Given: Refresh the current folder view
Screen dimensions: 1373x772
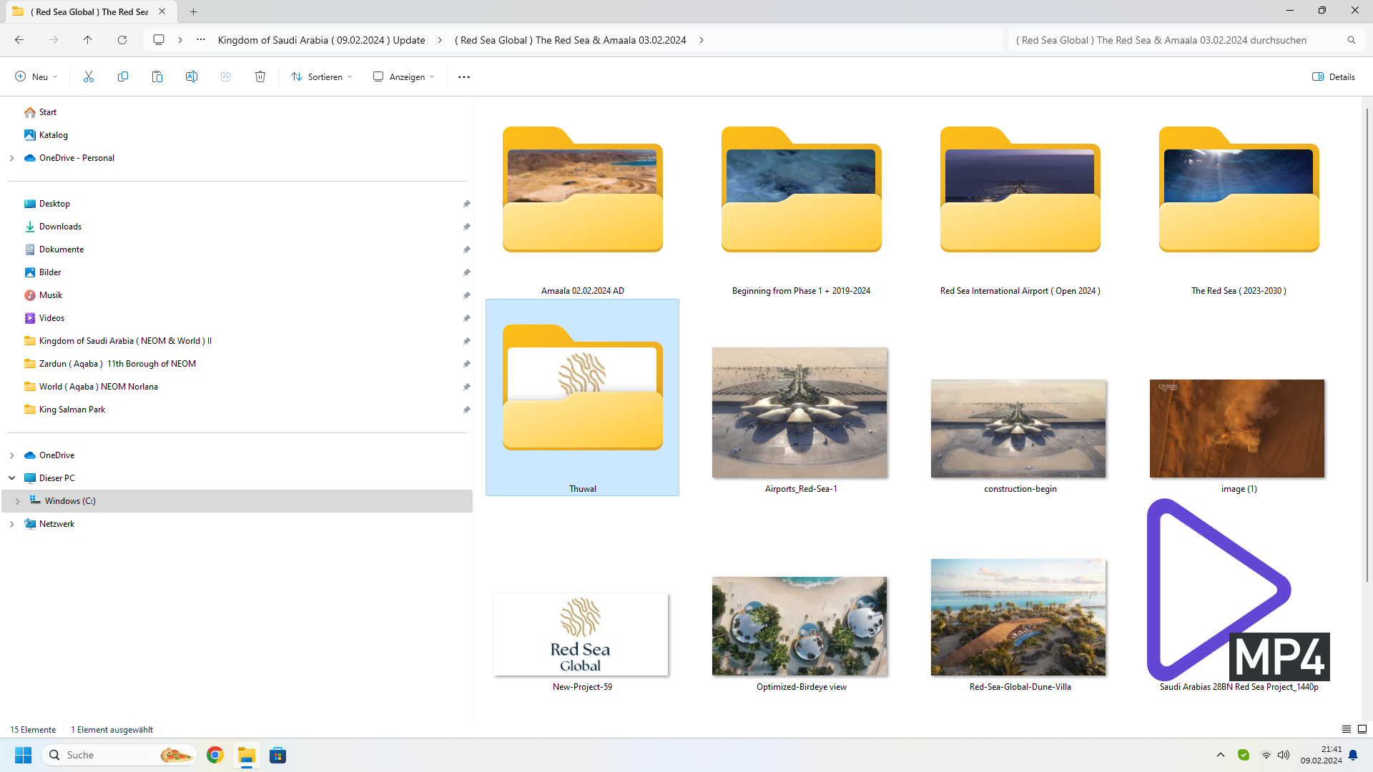Looking at the screenshot, I should point(122,40).
